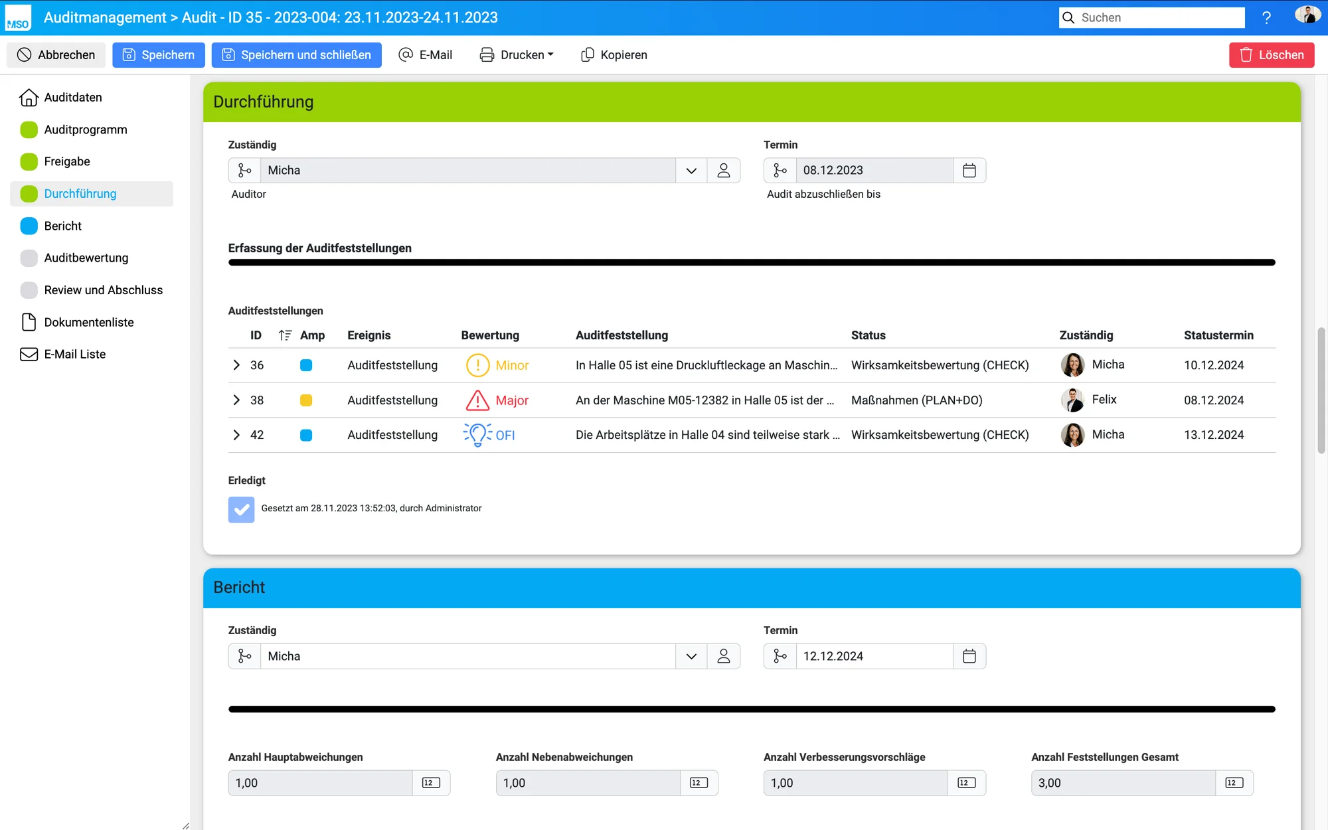This screenshot has width=1328, height=830.
Task: Open the user profile avatar
Action: pos(1307,16)
